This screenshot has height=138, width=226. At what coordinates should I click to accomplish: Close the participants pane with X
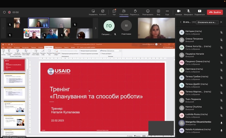pyautogui.click(x=221, y=22)
